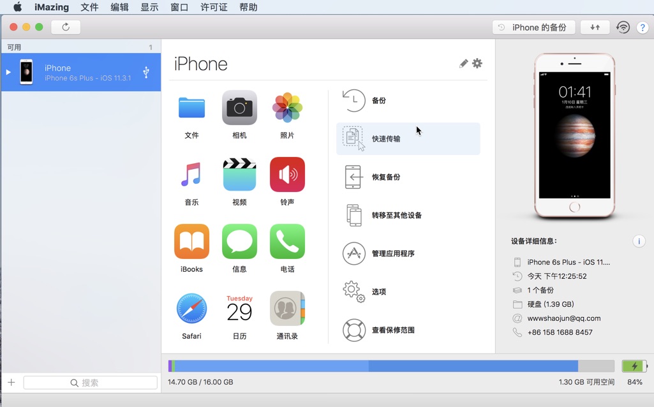The height and width of the screenshot is (407, 654).
Task: Choose 快速传输 (Quick Transfer) action
Action: click(x=408, y=139)
